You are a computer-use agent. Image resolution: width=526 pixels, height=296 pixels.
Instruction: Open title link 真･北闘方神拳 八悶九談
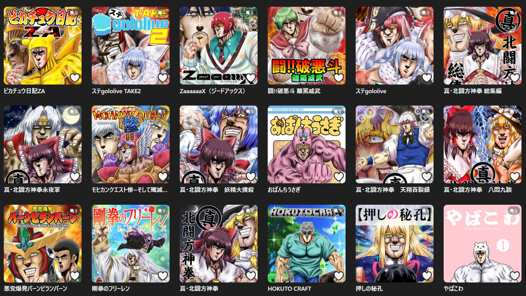click(478, 190)
